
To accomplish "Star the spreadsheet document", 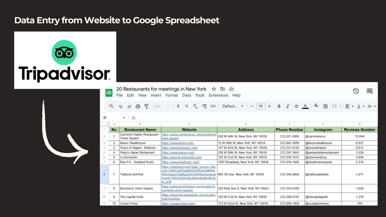I will coord(214,89).
